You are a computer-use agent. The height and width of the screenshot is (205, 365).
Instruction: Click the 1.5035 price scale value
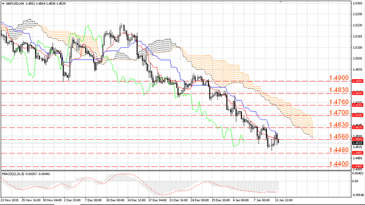(x=357, y=58)
